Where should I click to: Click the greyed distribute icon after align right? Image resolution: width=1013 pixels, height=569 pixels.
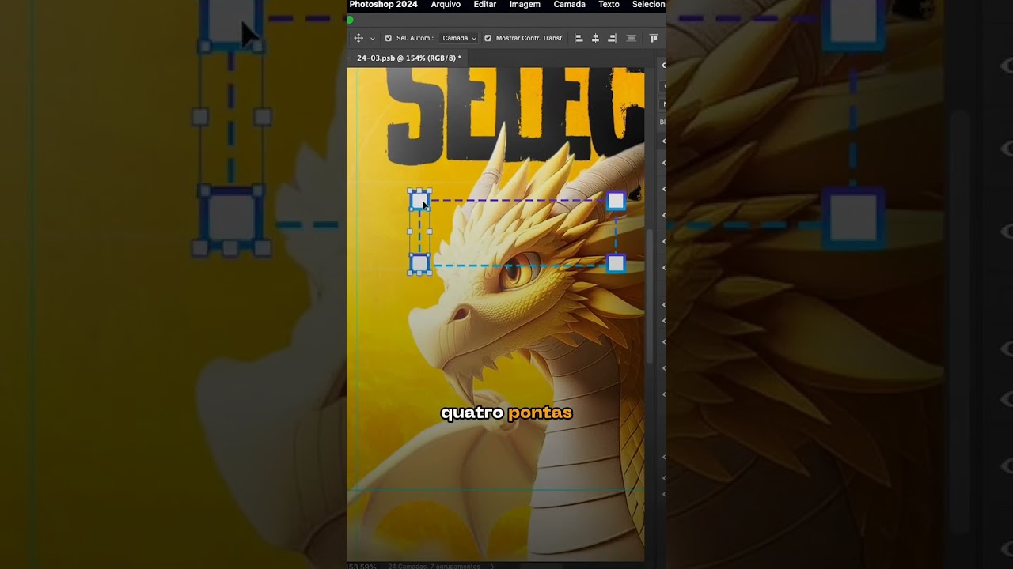click(x=631, y=38)
